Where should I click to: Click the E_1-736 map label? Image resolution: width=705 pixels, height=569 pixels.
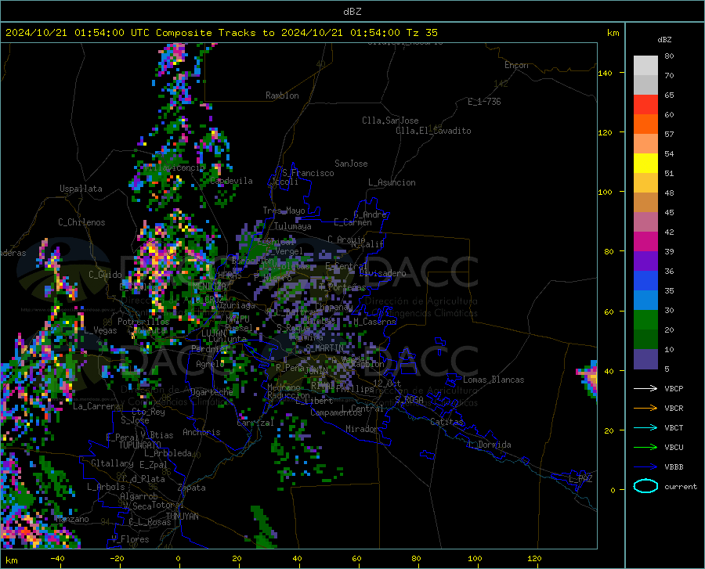(484, 102)
